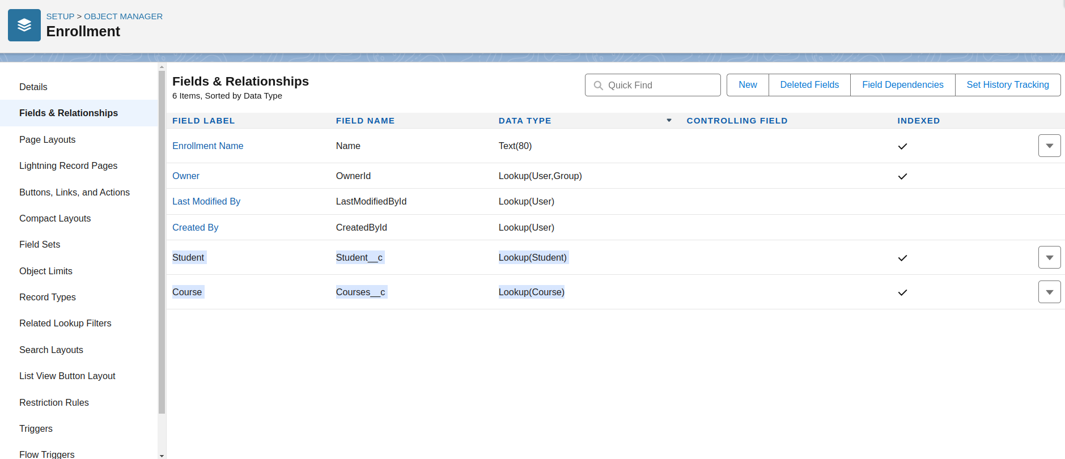Click the Lookup(User,Group) data type cell
The height and width of the screenshot is (459, 1065).
point(540,176)
